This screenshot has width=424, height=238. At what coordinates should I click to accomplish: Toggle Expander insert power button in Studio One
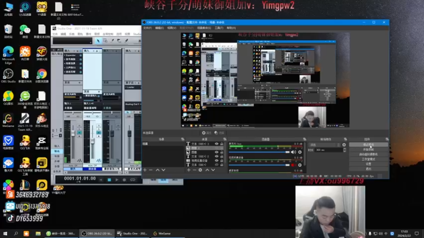tap(81, 56)
